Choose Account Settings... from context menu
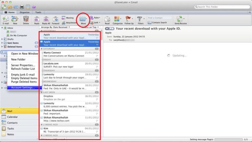The image size is (252, 142). click(24, 87)
